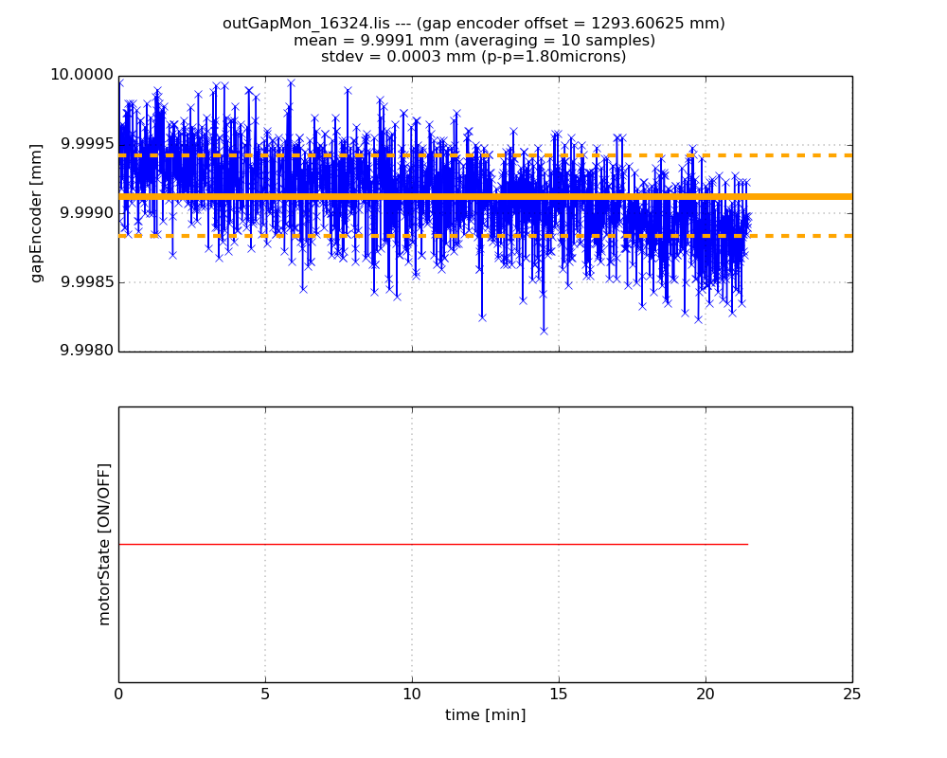Click the x-axis tick label 25

tap(851, 695)
